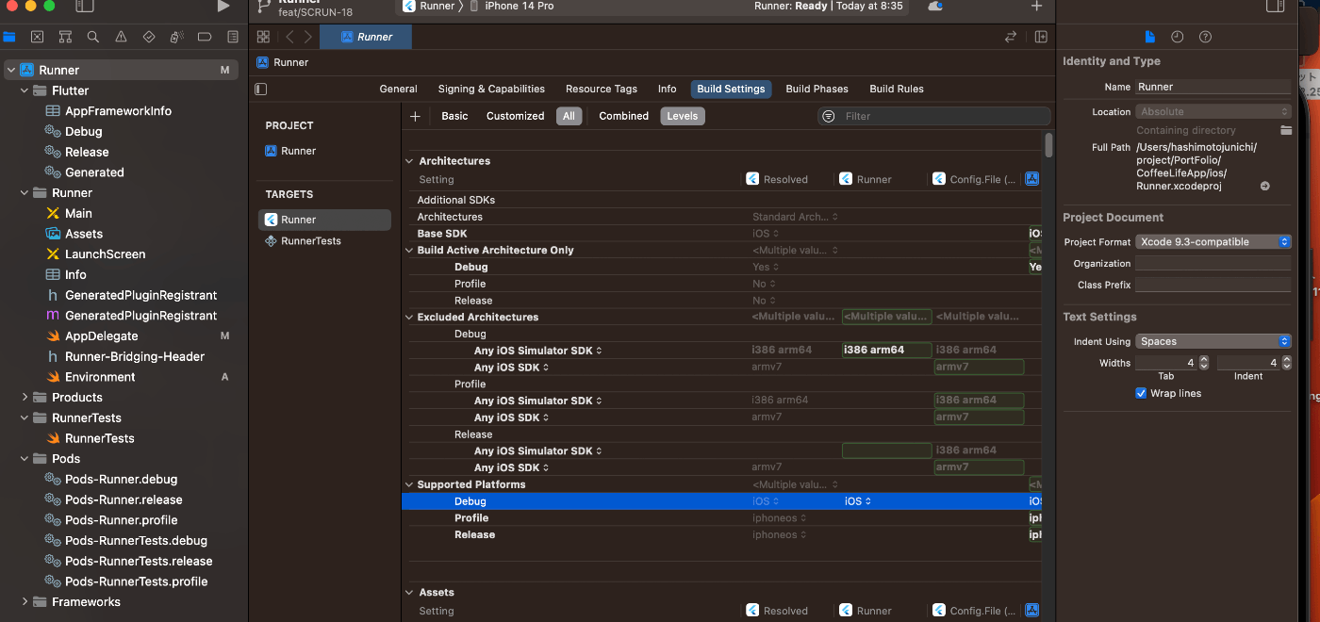
Task: Open the Project navigator folder icon
Action: click(9, 37)
